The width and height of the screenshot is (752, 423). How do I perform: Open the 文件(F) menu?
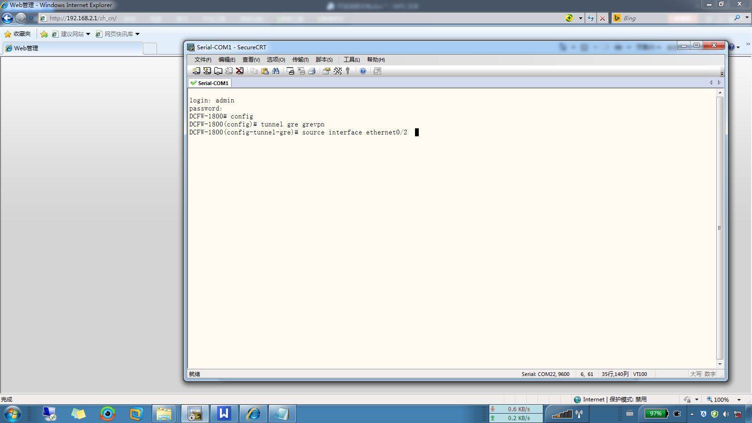[x=203, y=60]
